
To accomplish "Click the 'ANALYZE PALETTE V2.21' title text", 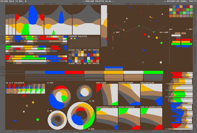I will [98, 1].
